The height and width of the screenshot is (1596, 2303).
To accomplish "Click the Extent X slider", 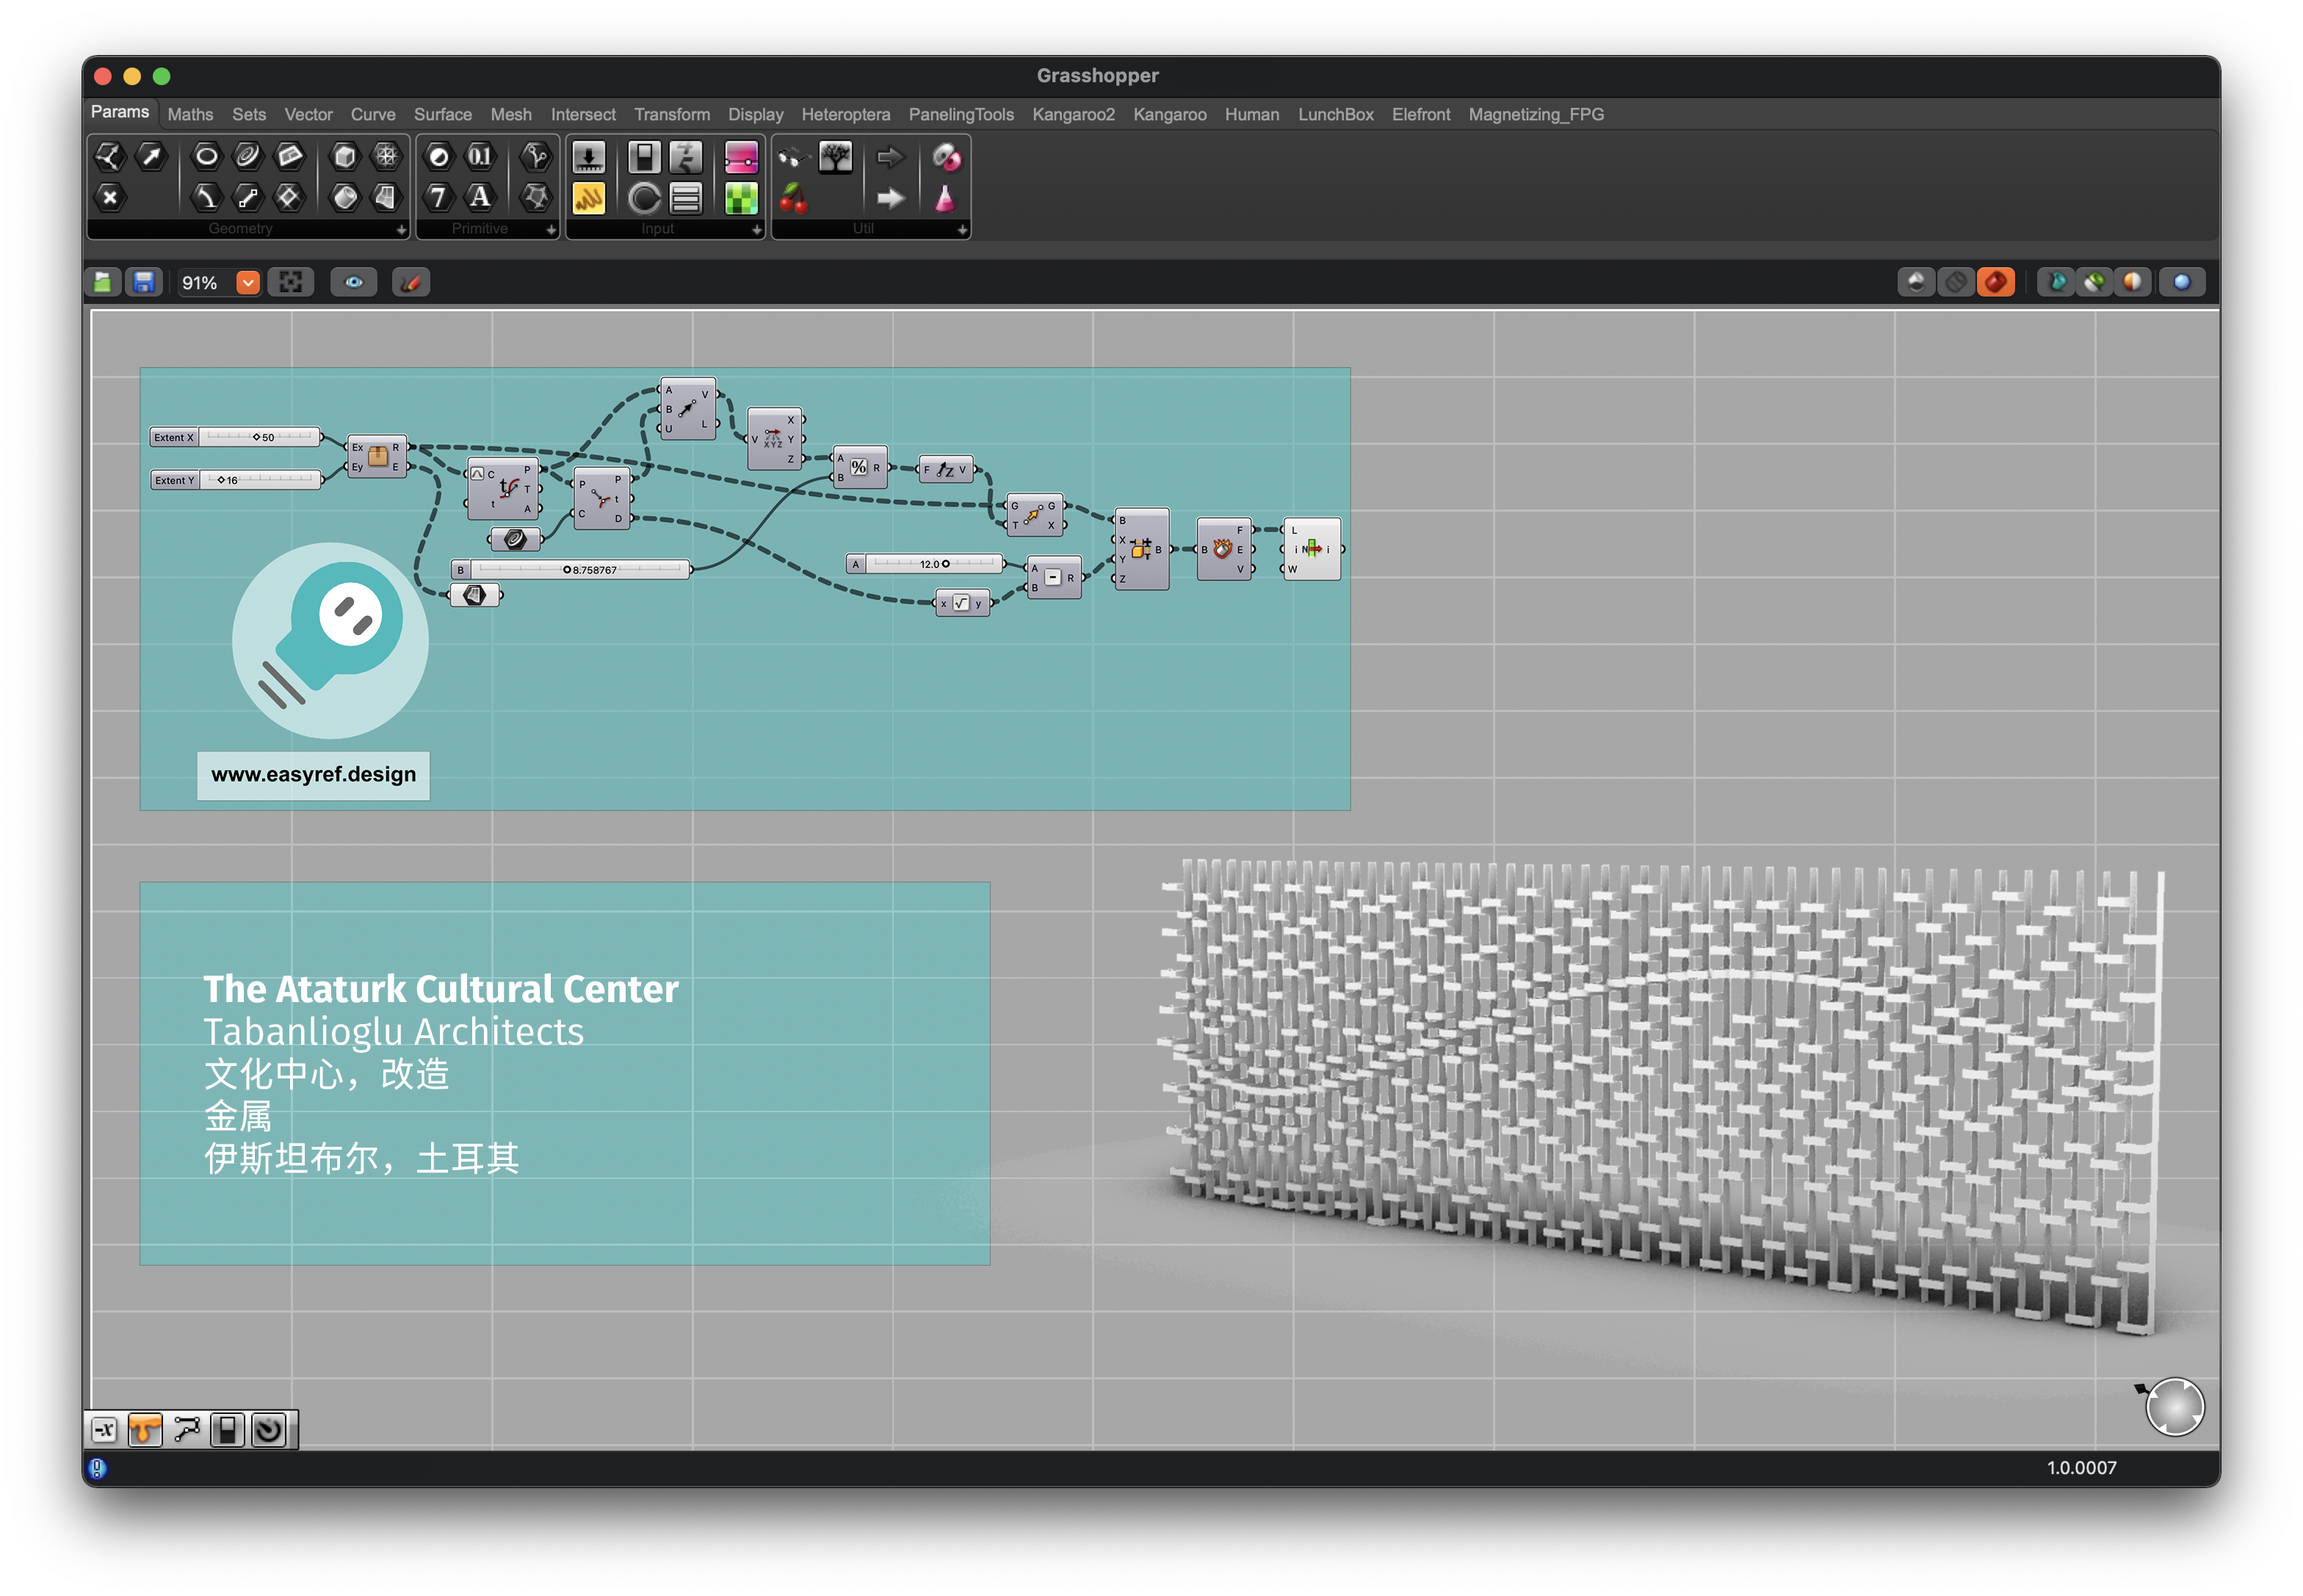I will (258, 438).
